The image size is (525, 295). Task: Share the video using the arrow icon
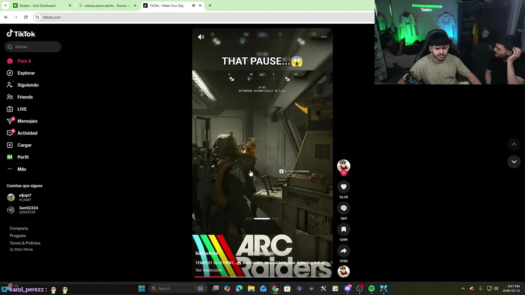click(344, 251)
